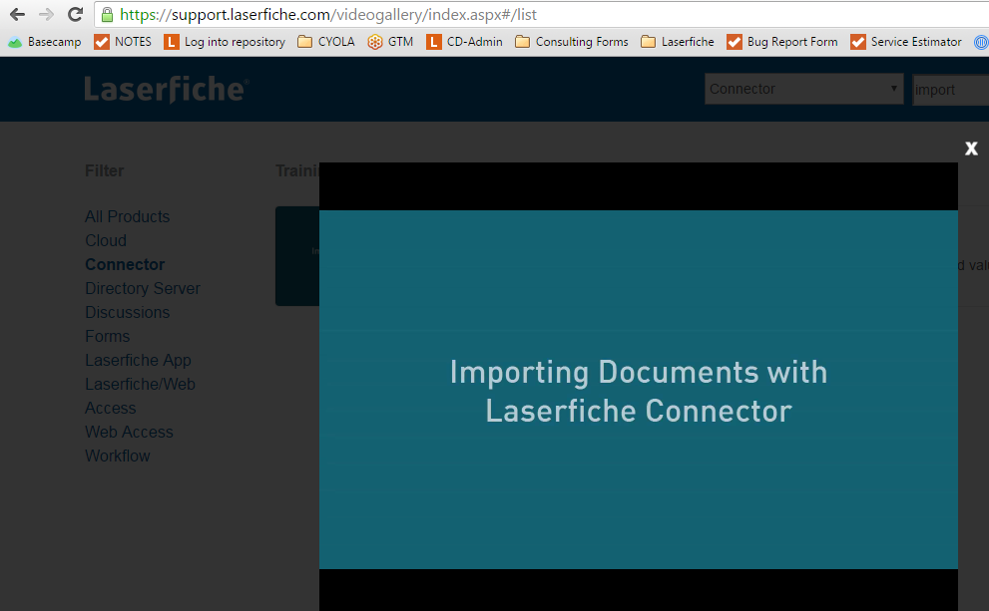Open the Bug Report Form bookmark
The width and height of the screenshot is (989, 611).
pos(782,42)
